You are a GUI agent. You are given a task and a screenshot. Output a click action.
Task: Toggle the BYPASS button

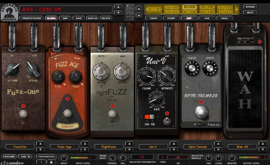click(250, 7)
